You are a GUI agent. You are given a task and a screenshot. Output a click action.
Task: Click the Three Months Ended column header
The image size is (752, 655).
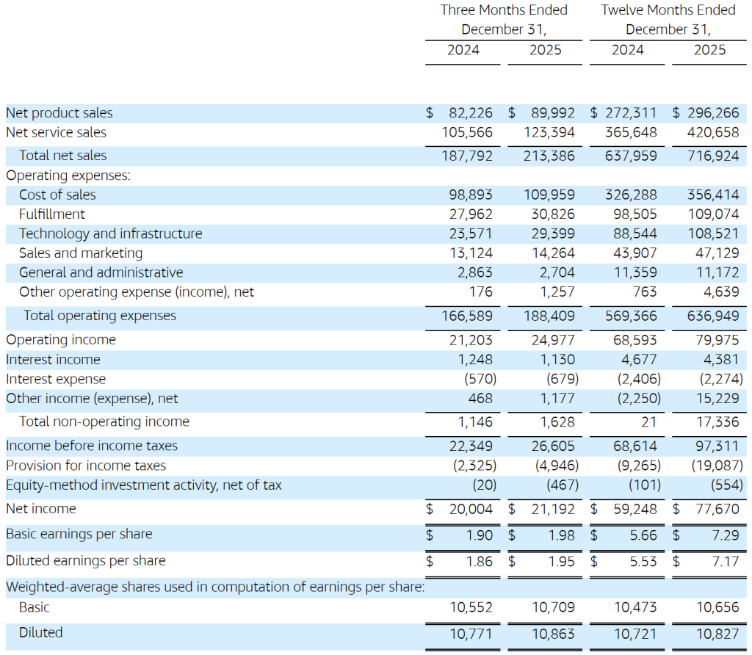(504, 10)
